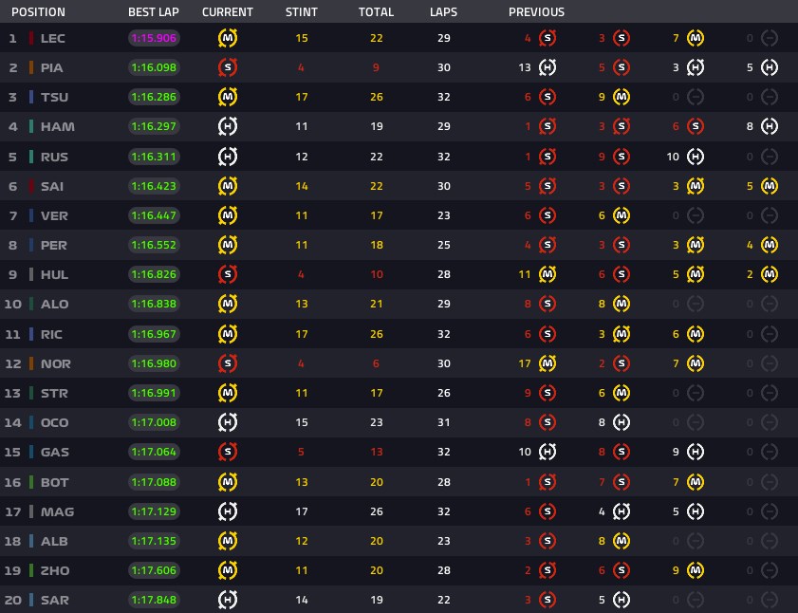Click the BEST LAP column header

point(153,11)
